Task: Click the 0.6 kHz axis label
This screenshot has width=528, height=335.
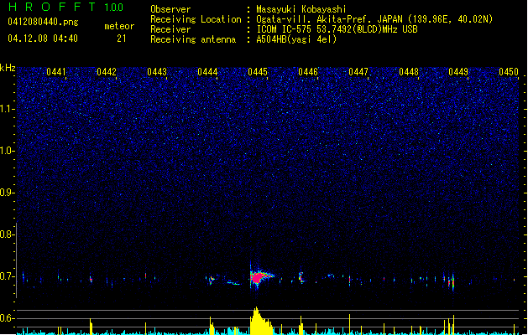Action: (7, 318)
